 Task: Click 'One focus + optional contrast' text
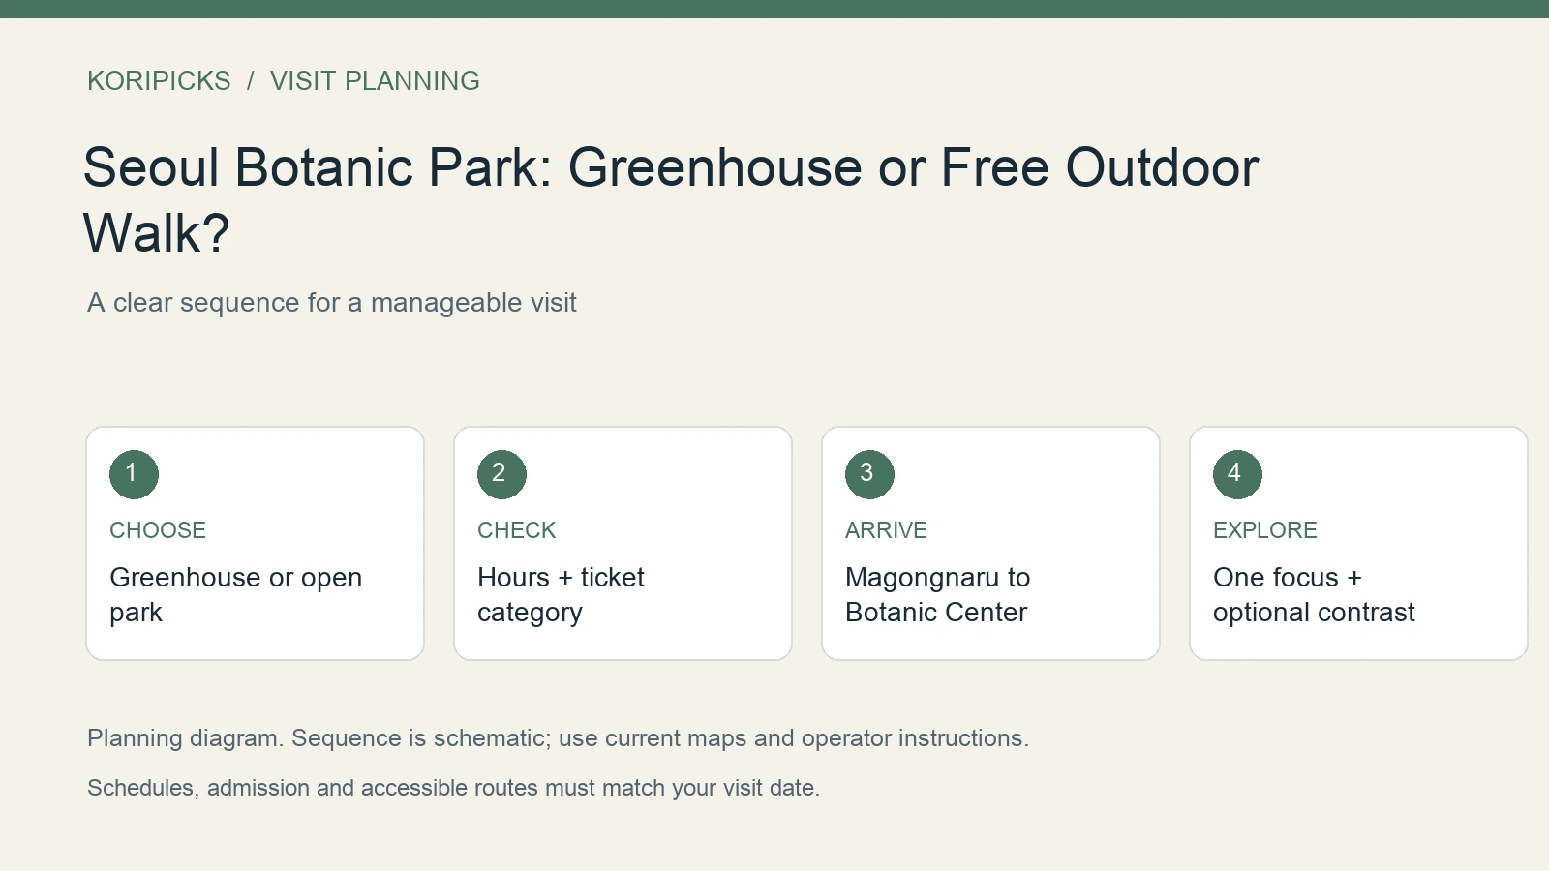coord(1314,594)
